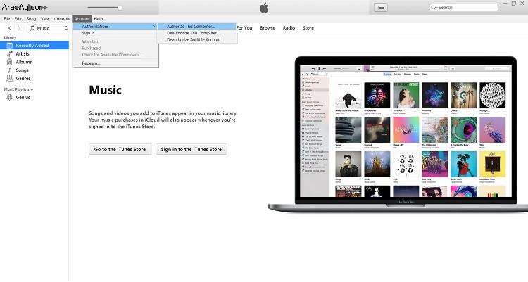528x282 pixels.
Task: Go forward with the right arrow
Action: pyautogui.click(x=19, y=28)
